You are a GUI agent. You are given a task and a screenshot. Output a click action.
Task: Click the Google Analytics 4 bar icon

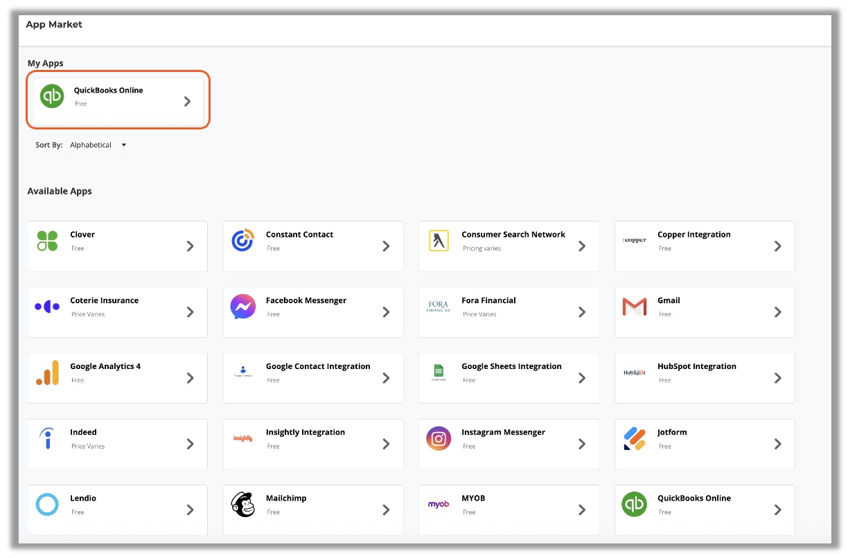tap(47, 372)
